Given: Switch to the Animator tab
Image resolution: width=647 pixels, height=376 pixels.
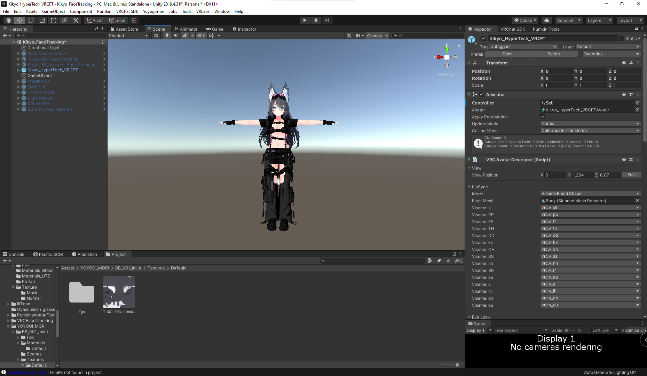Looking at the screenshot, I should pyautogui.click(x=186, y=29).
